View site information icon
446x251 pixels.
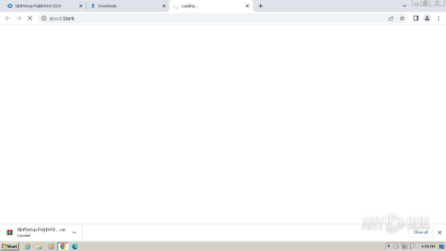(44, 18)
